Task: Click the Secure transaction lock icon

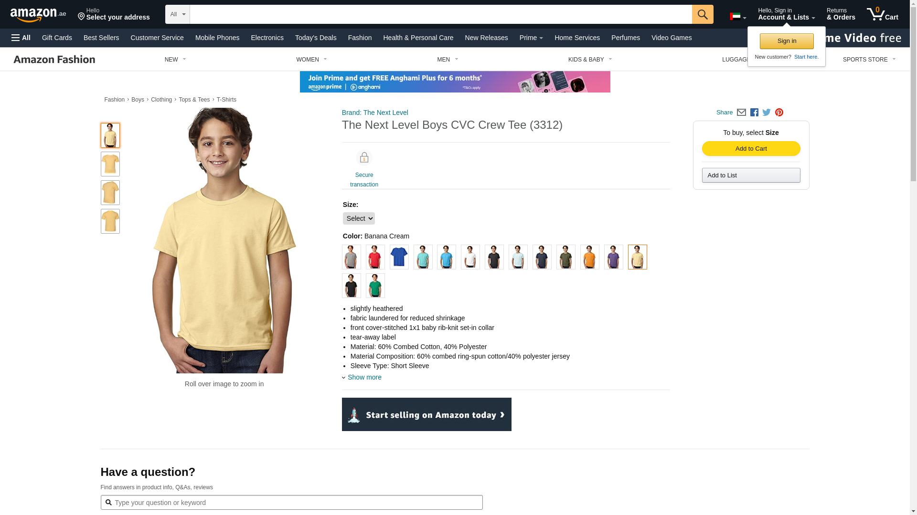Action: [364, 158]
